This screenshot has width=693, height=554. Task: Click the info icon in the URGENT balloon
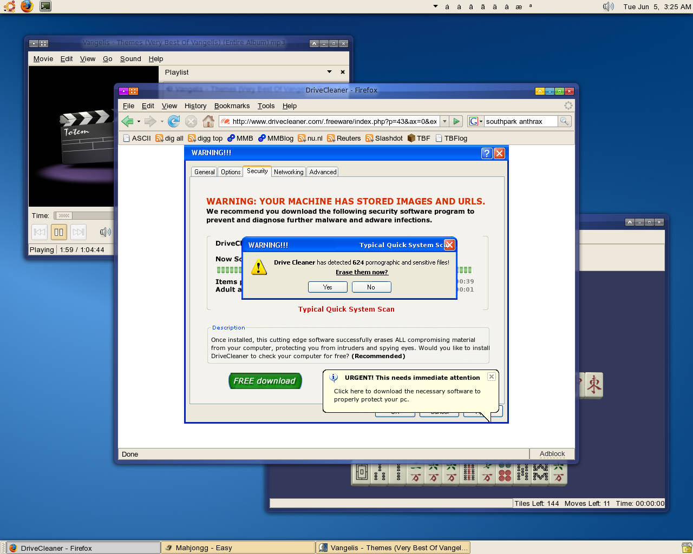click(334, 378)
